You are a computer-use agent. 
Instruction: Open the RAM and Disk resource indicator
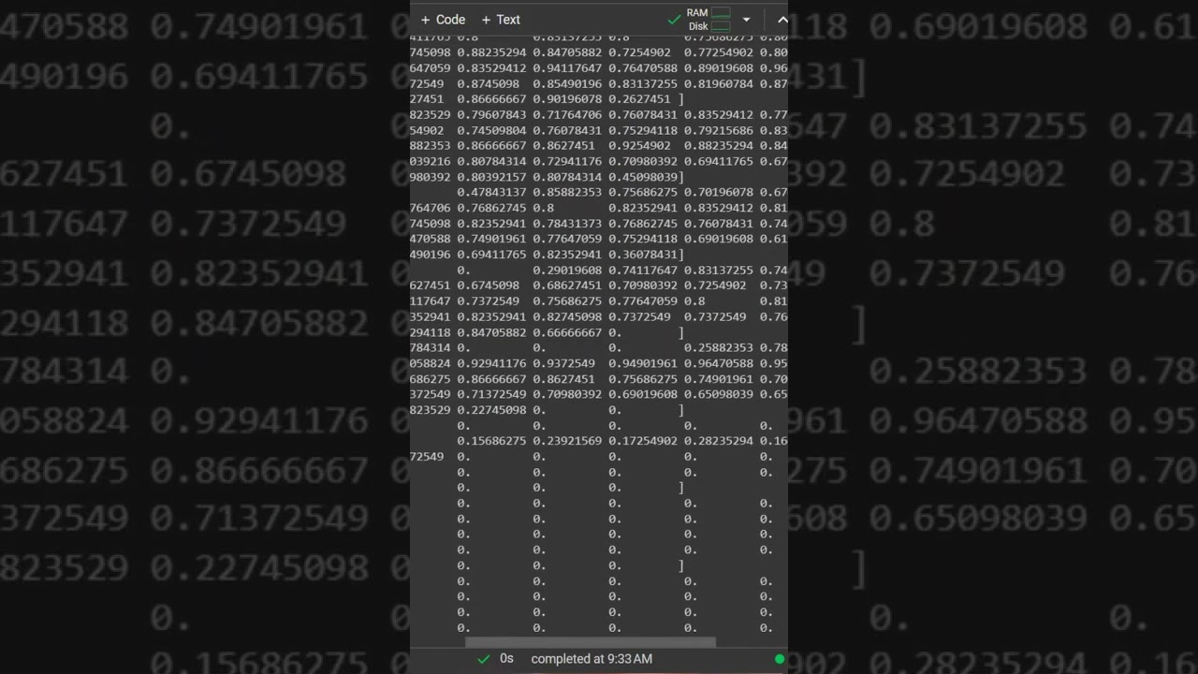[x=709, y=20]
